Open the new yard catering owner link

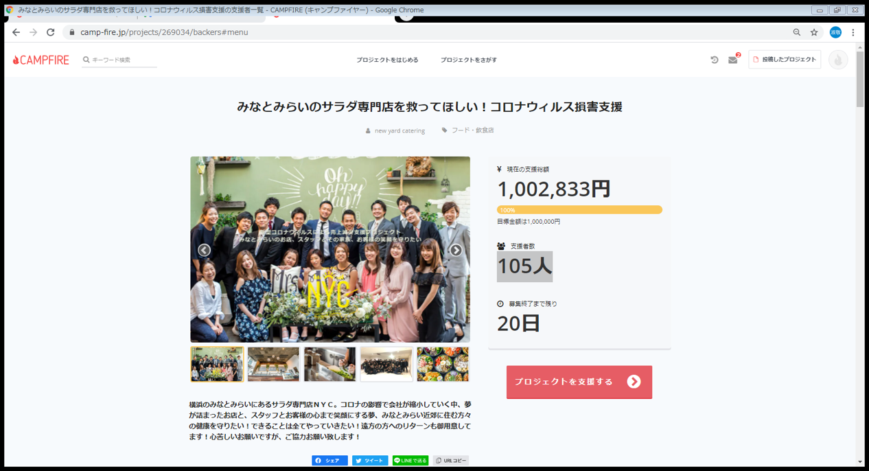pos(399,130)
